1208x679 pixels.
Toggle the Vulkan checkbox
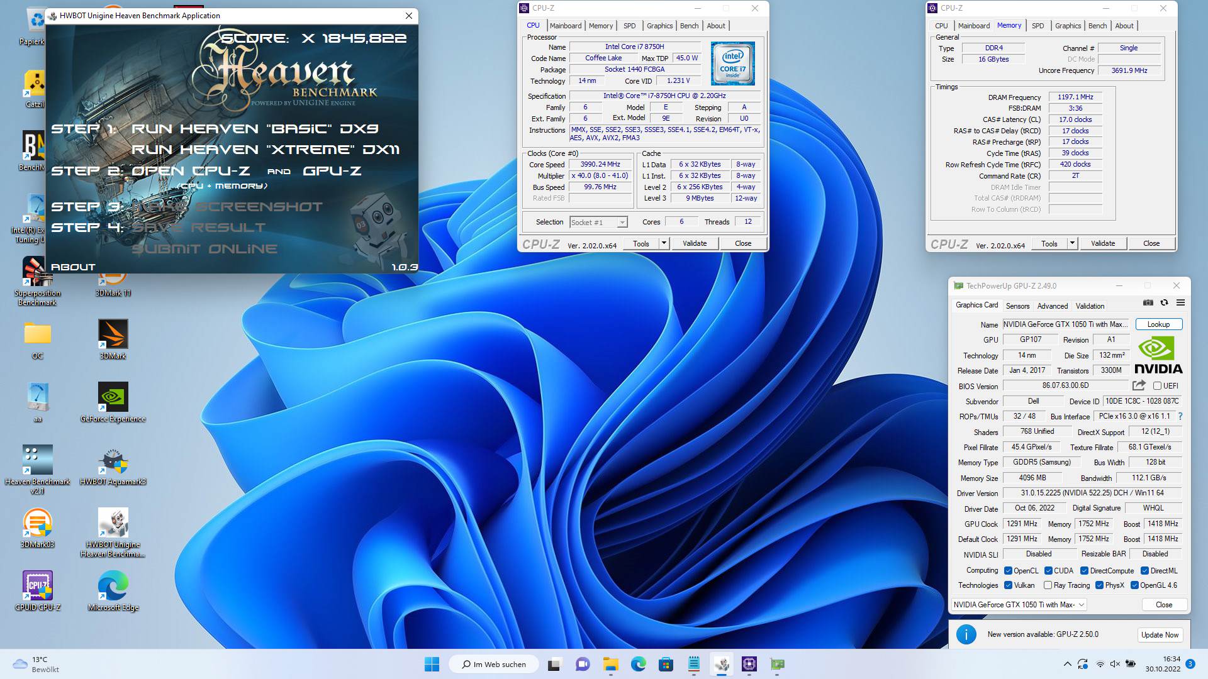coord(1008,585)
